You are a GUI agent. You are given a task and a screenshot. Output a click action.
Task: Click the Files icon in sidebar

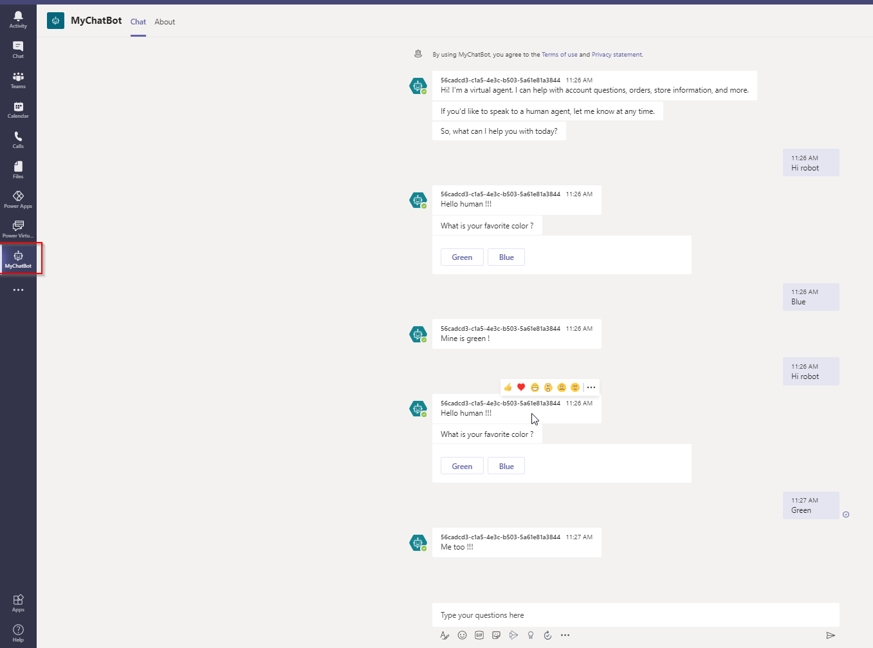click(x=18, y=170)
